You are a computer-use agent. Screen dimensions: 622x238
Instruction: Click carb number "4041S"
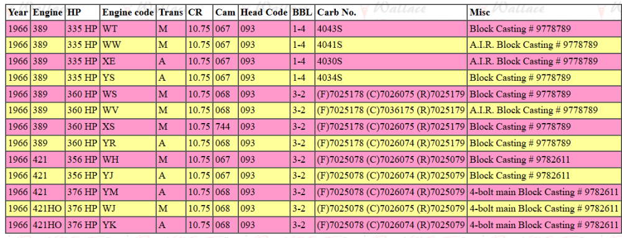[330, 45]
